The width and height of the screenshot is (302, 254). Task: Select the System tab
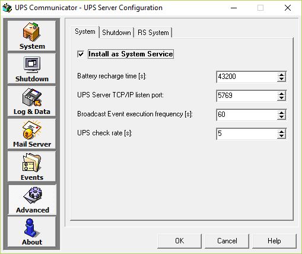[85, 31]
